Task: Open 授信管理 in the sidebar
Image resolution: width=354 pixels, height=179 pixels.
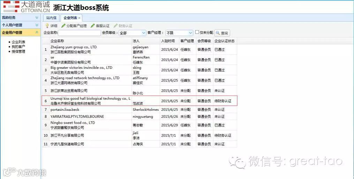Action: coord(18,51)
